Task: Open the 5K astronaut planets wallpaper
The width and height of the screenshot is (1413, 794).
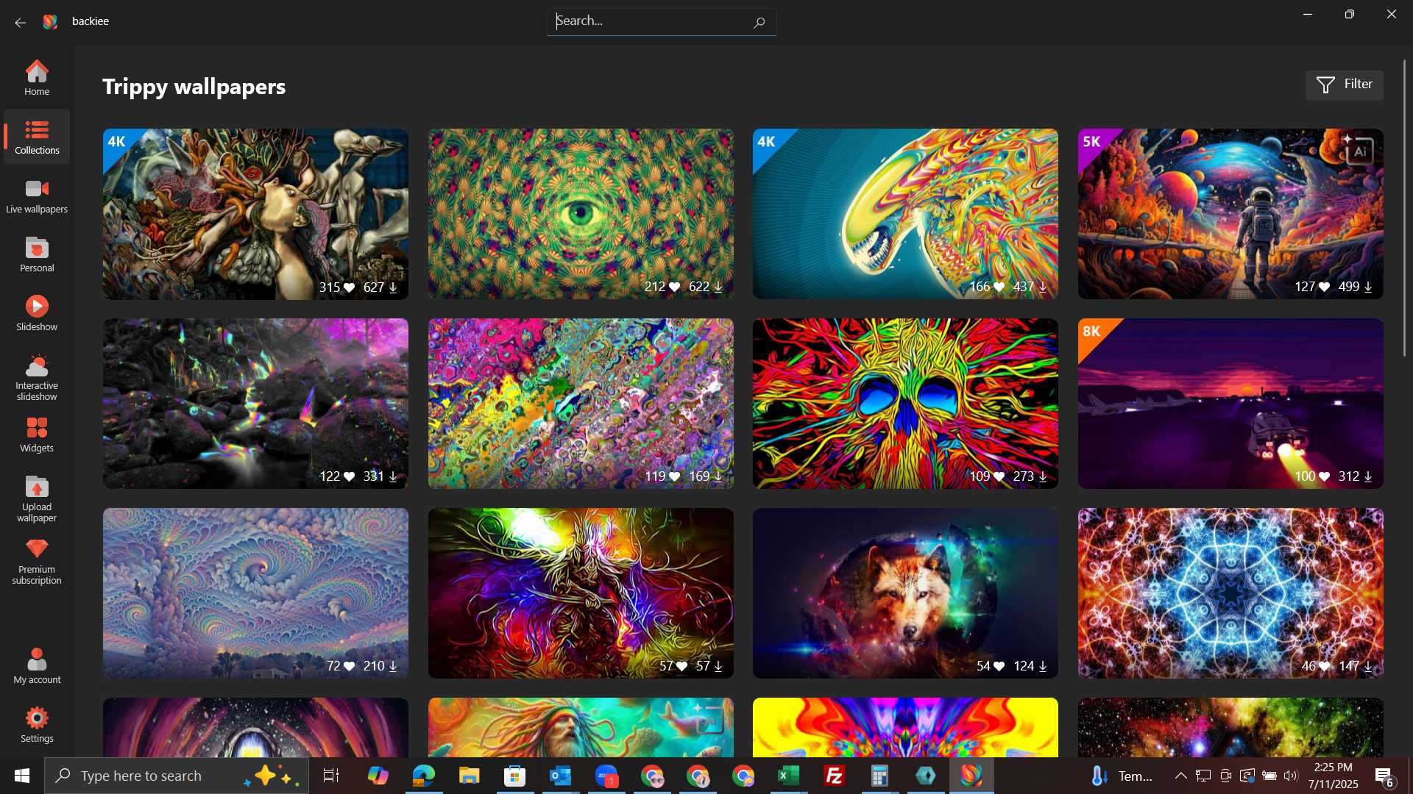Action: coord(1230,214)
